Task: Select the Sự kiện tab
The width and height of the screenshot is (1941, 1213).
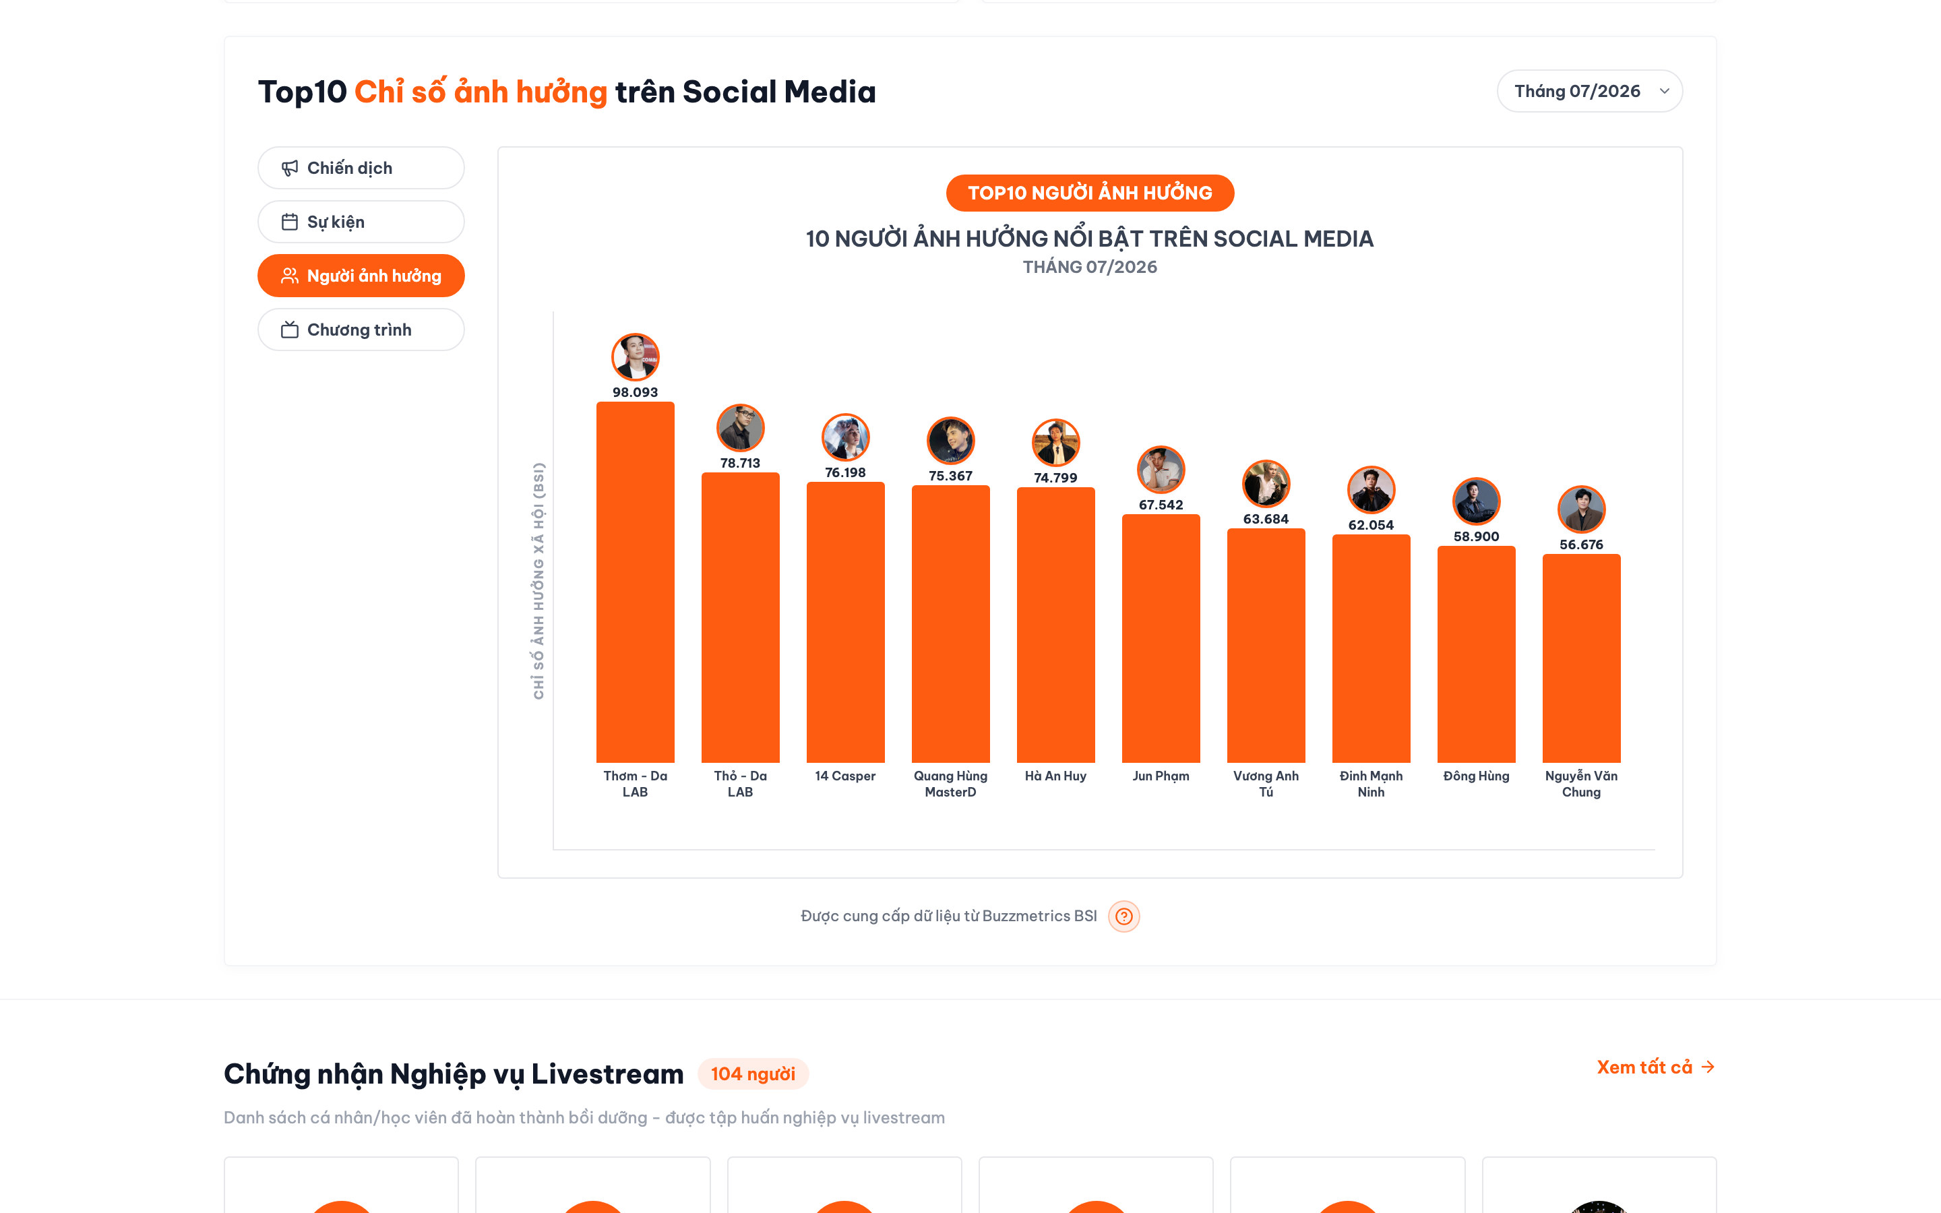Action: pyautogui.click(x=361, y=222)
